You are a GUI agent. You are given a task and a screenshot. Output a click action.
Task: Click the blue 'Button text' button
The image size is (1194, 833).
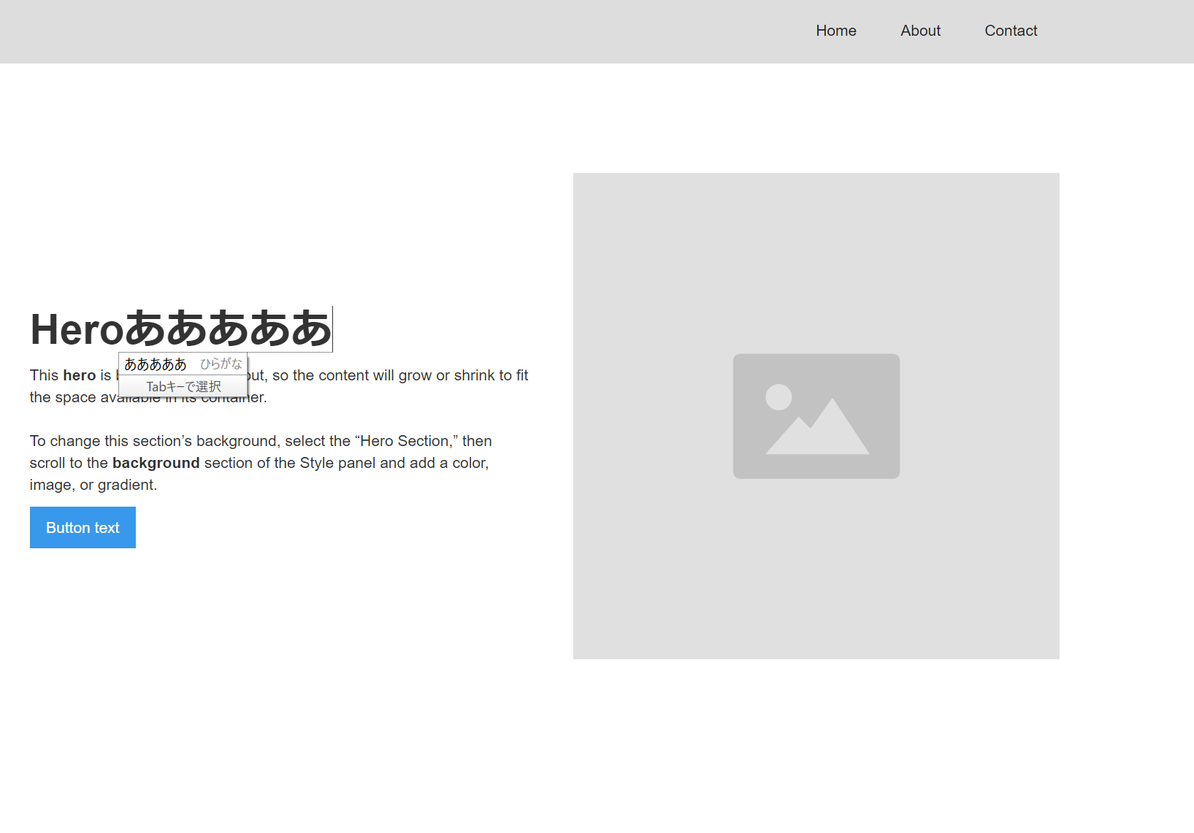pos(83,527)
